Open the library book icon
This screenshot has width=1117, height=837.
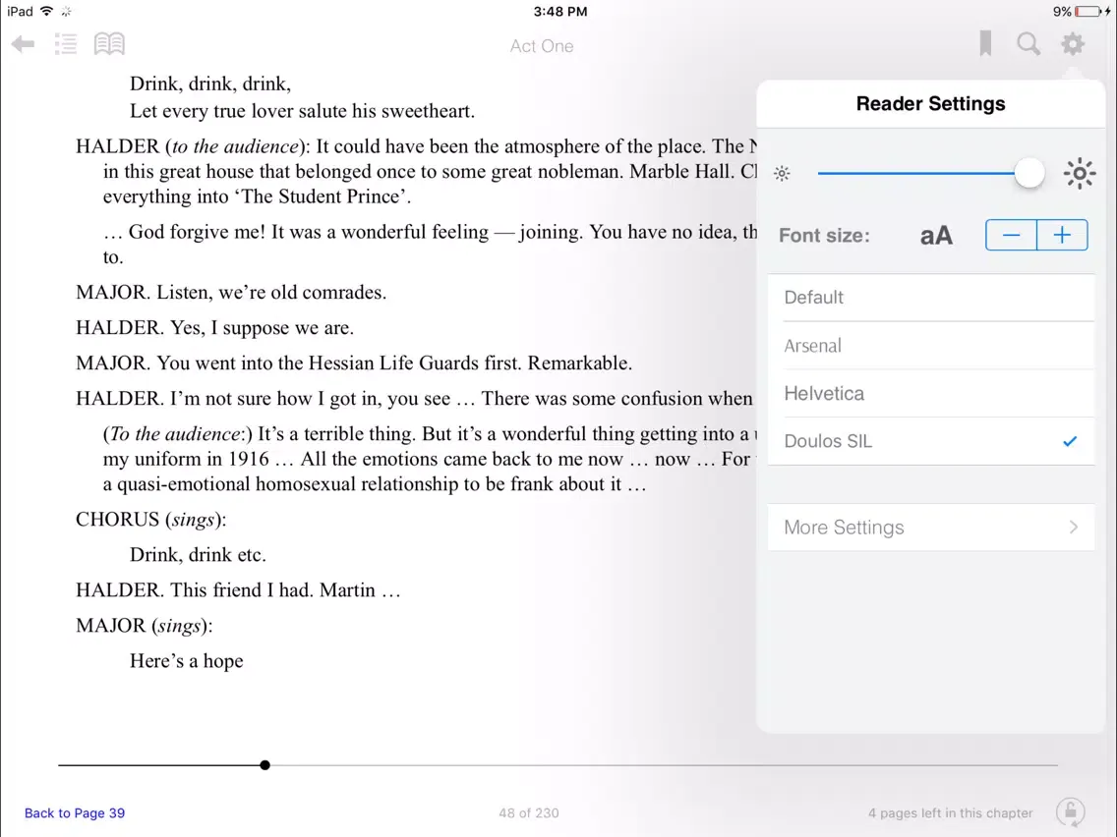coord(109,44)
